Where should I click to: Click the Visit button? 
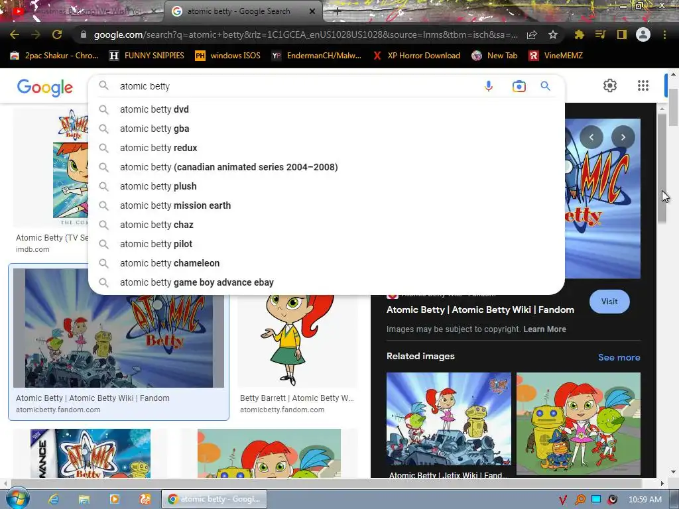(609, 302)
